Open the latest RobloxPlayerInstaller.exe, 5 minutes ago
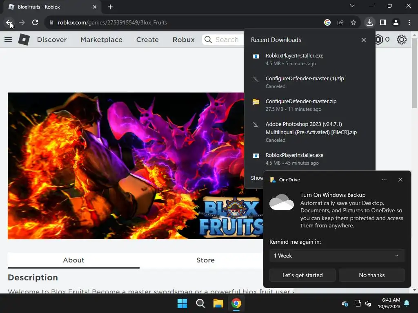Viewport: 418px width, 313px height. (310, 60)
